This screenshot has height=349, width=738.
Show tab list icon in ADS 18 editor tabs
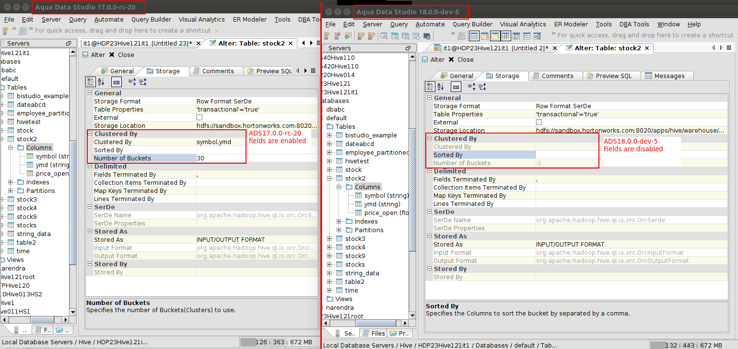728,48
